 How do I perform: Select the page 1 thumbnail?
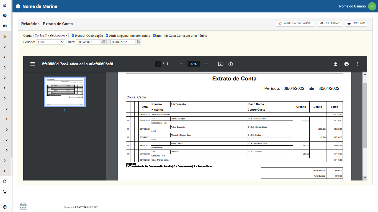tap(65, 92)
